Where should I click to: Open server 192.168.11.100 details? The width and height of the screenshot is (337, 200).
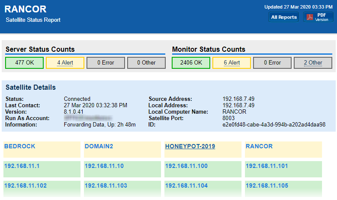(x=186, y=166)
